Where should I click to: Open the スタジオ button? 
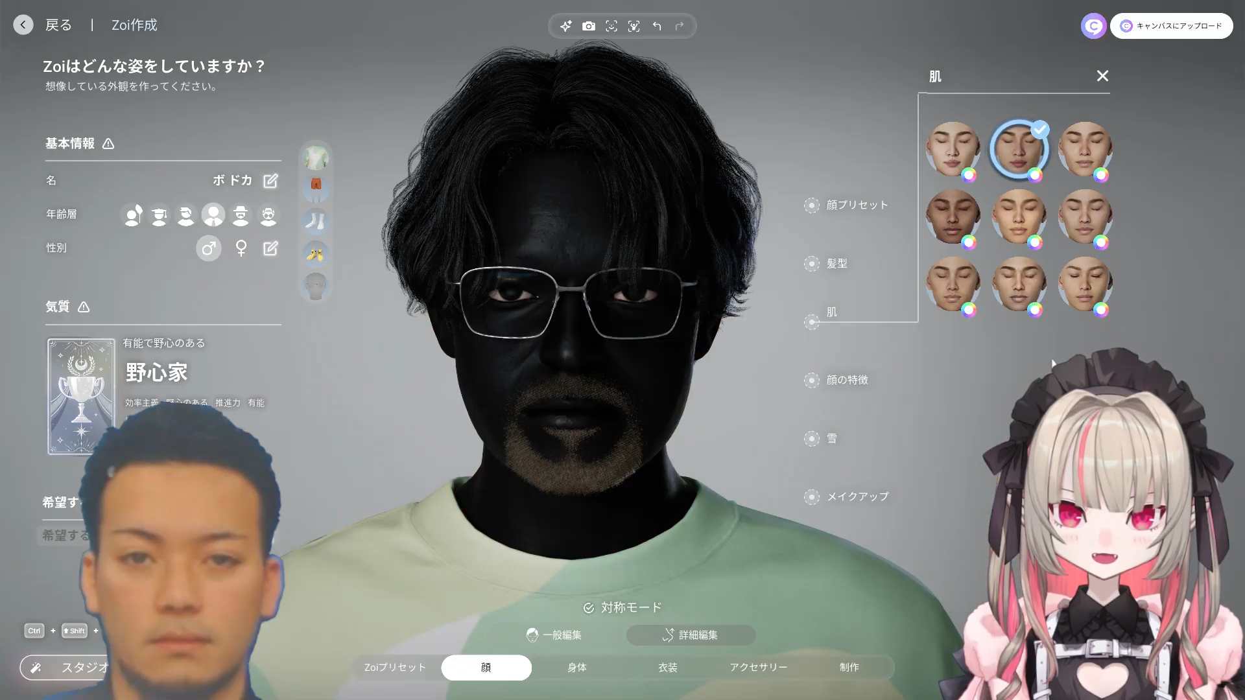[65, 668]
